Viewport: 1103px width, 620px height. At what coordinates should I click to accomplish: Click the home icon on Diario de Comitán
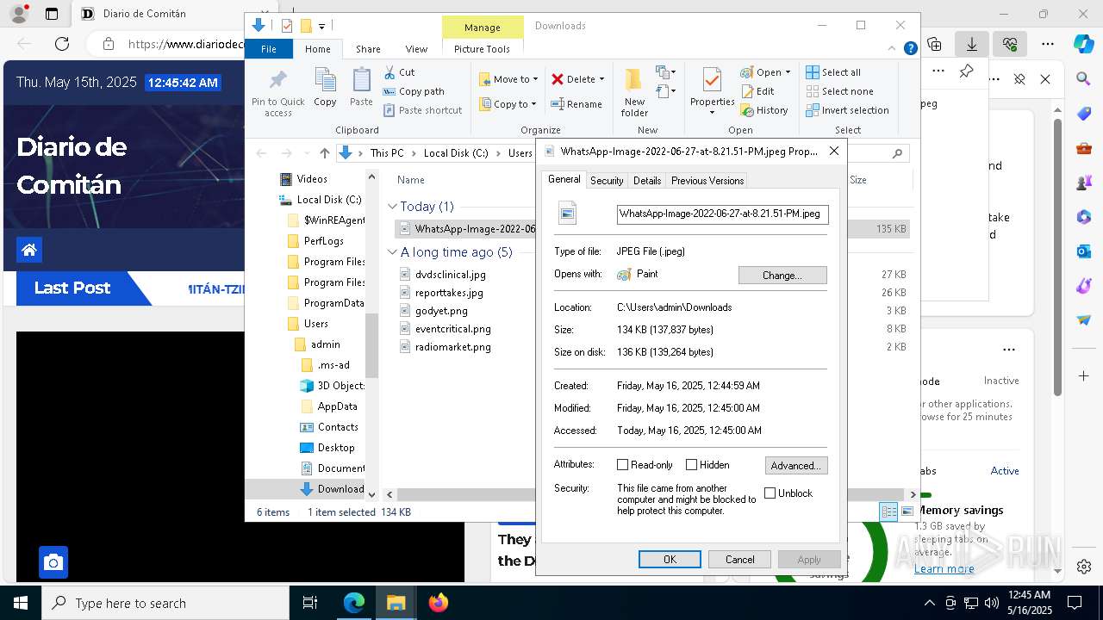click(x=29, y=250)
